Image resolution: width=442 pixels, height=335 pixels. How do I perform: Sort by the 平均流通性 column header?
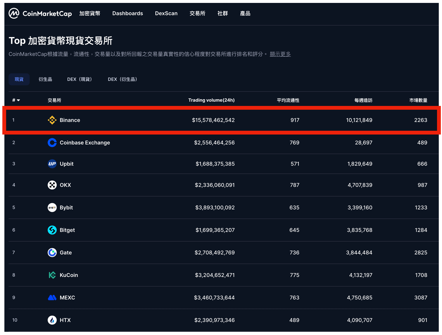point(288,100)
